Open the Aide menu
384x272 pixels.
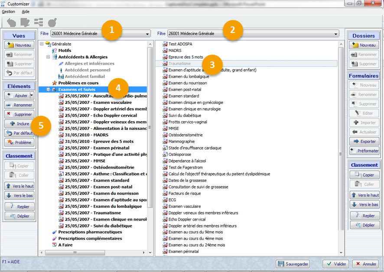point(26,12)
